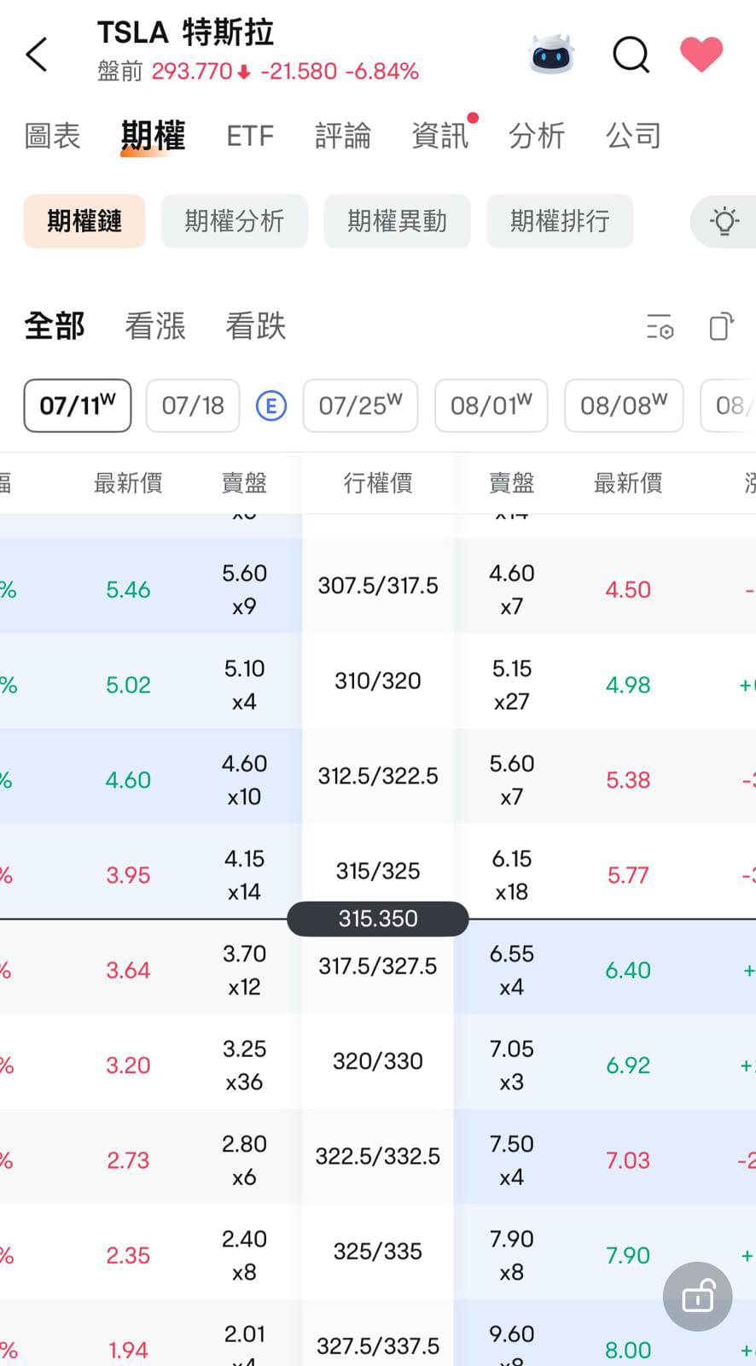Viewport: 756px width, 1366px height.
Task: Tap put last price 4.50
Action: (x=628, y=590)
